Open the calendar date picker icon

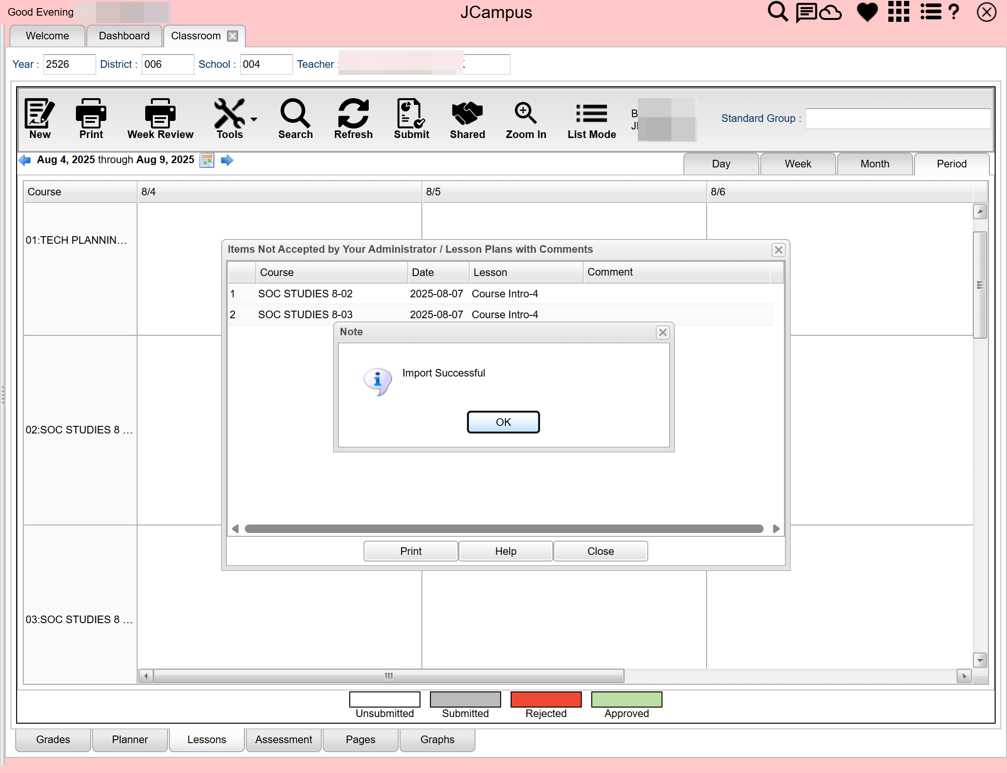tap(207, 160)
